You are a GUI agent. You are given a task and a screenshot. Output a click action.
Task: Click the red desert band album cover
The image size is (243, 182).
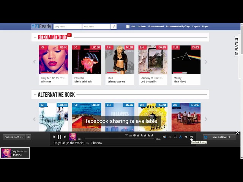186,117
